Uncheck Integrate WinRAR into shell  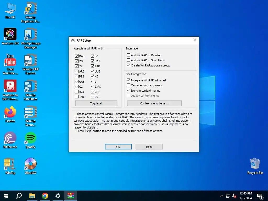129,80
